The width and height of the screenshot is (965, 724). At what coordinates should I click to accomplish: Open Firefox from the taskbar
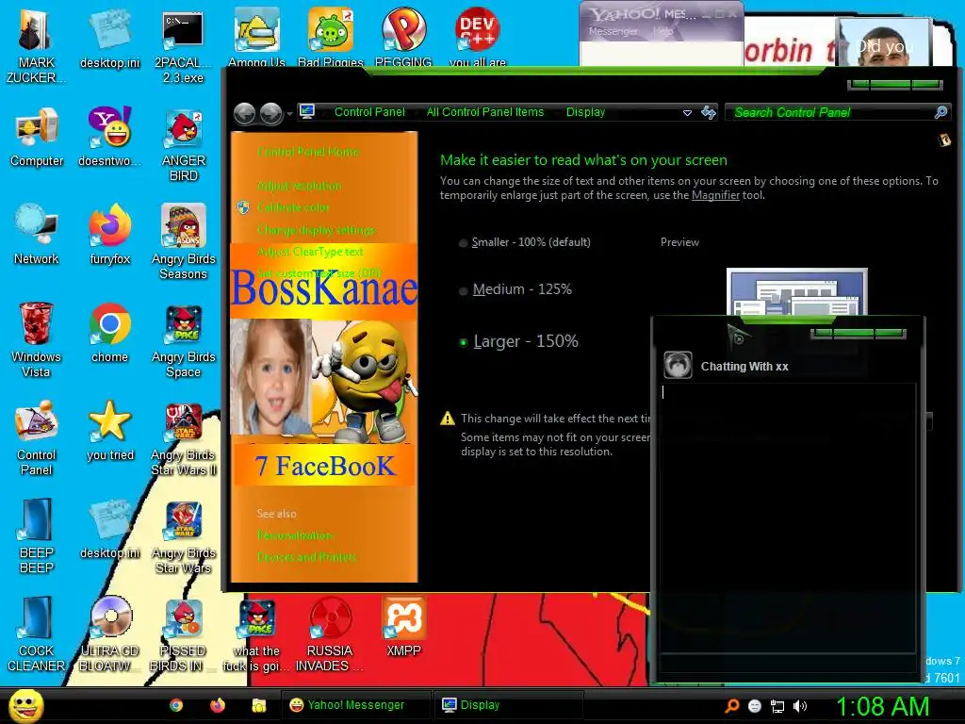pyautogui.click(x=218, y=705)
